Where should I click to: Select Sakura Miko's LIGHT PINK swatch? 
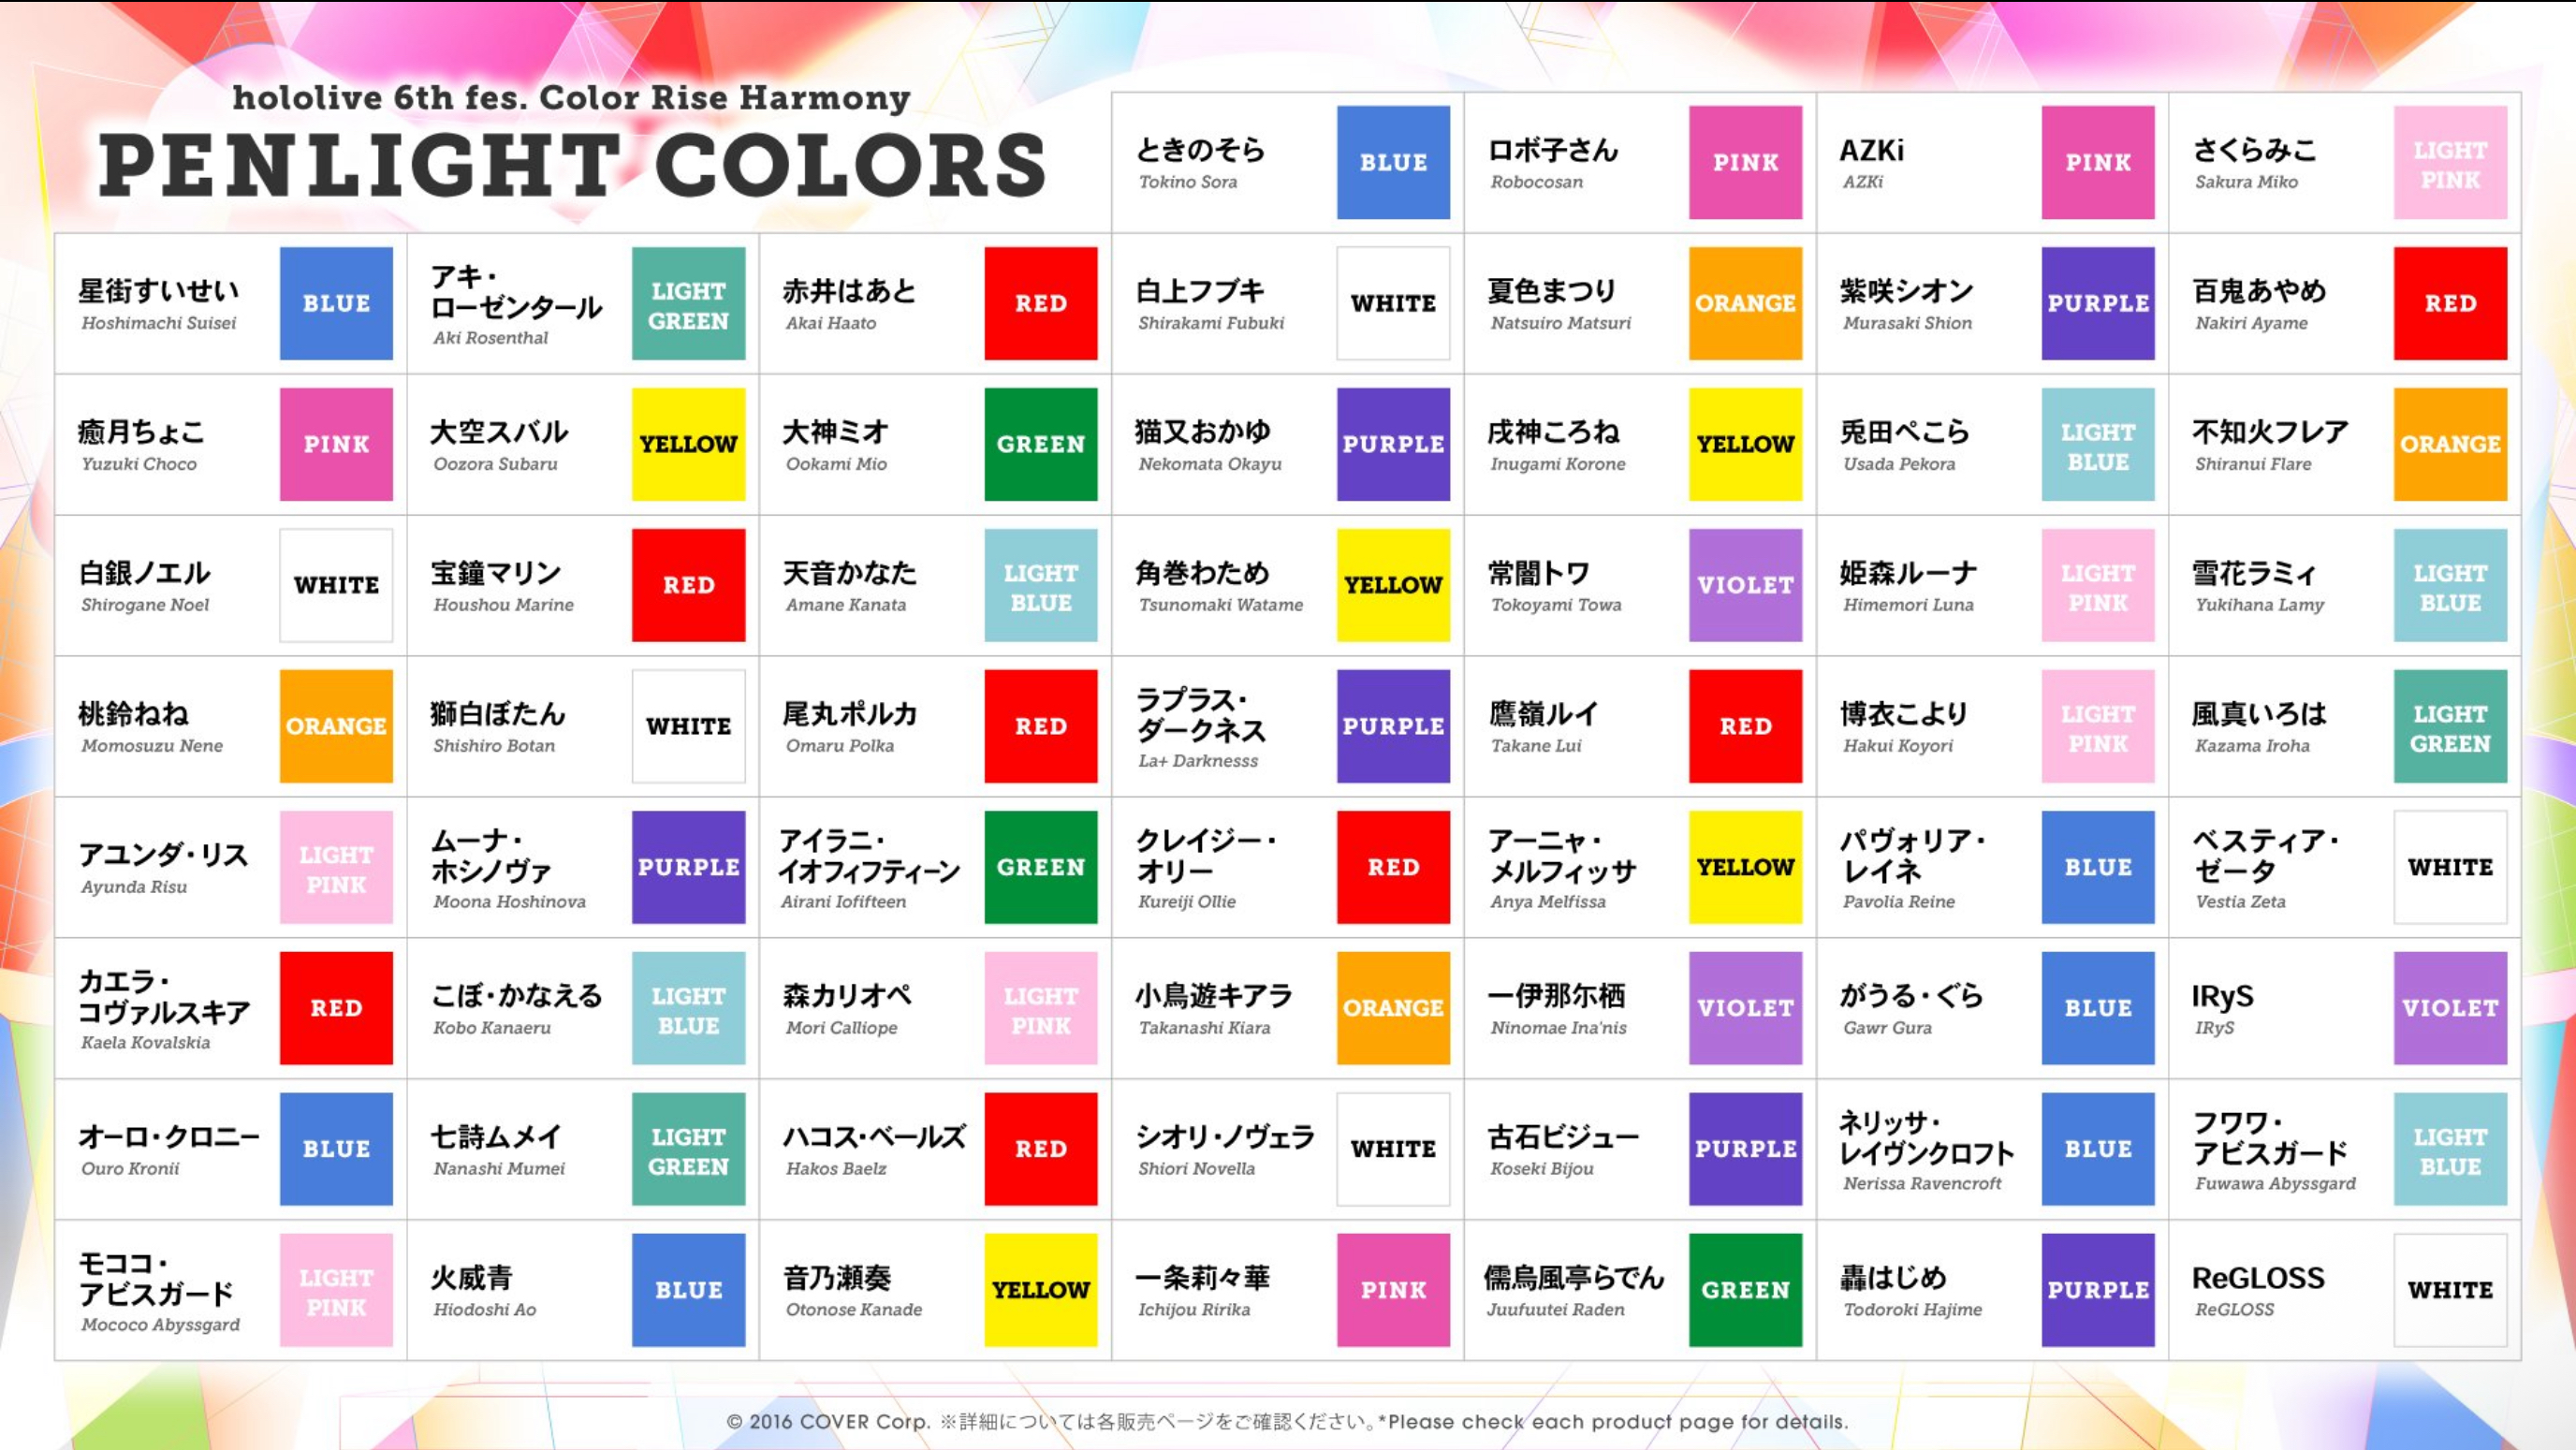(2450, 162)
